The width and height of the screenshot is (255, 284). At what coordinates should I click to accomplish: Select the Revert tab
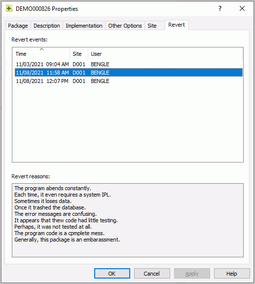[x=177, y=25]
